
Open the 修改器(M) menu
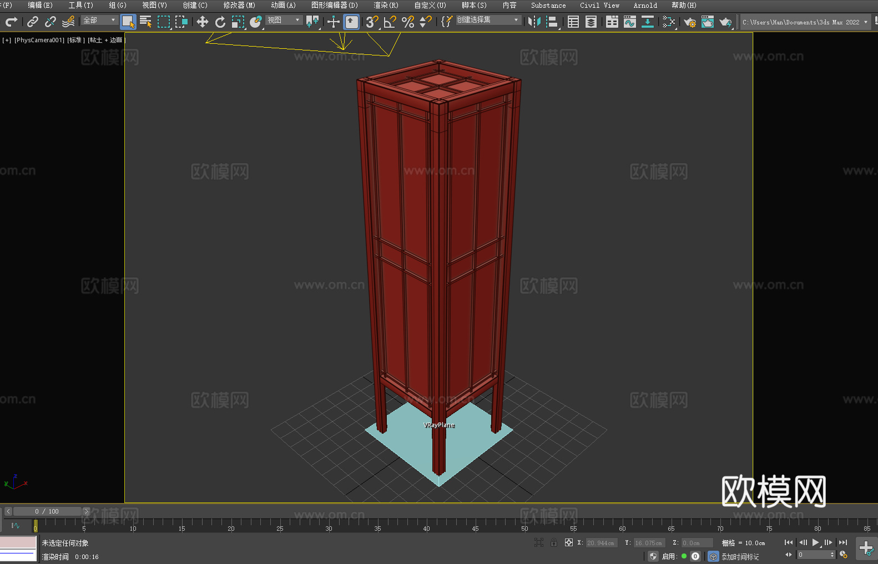(239, 5)
